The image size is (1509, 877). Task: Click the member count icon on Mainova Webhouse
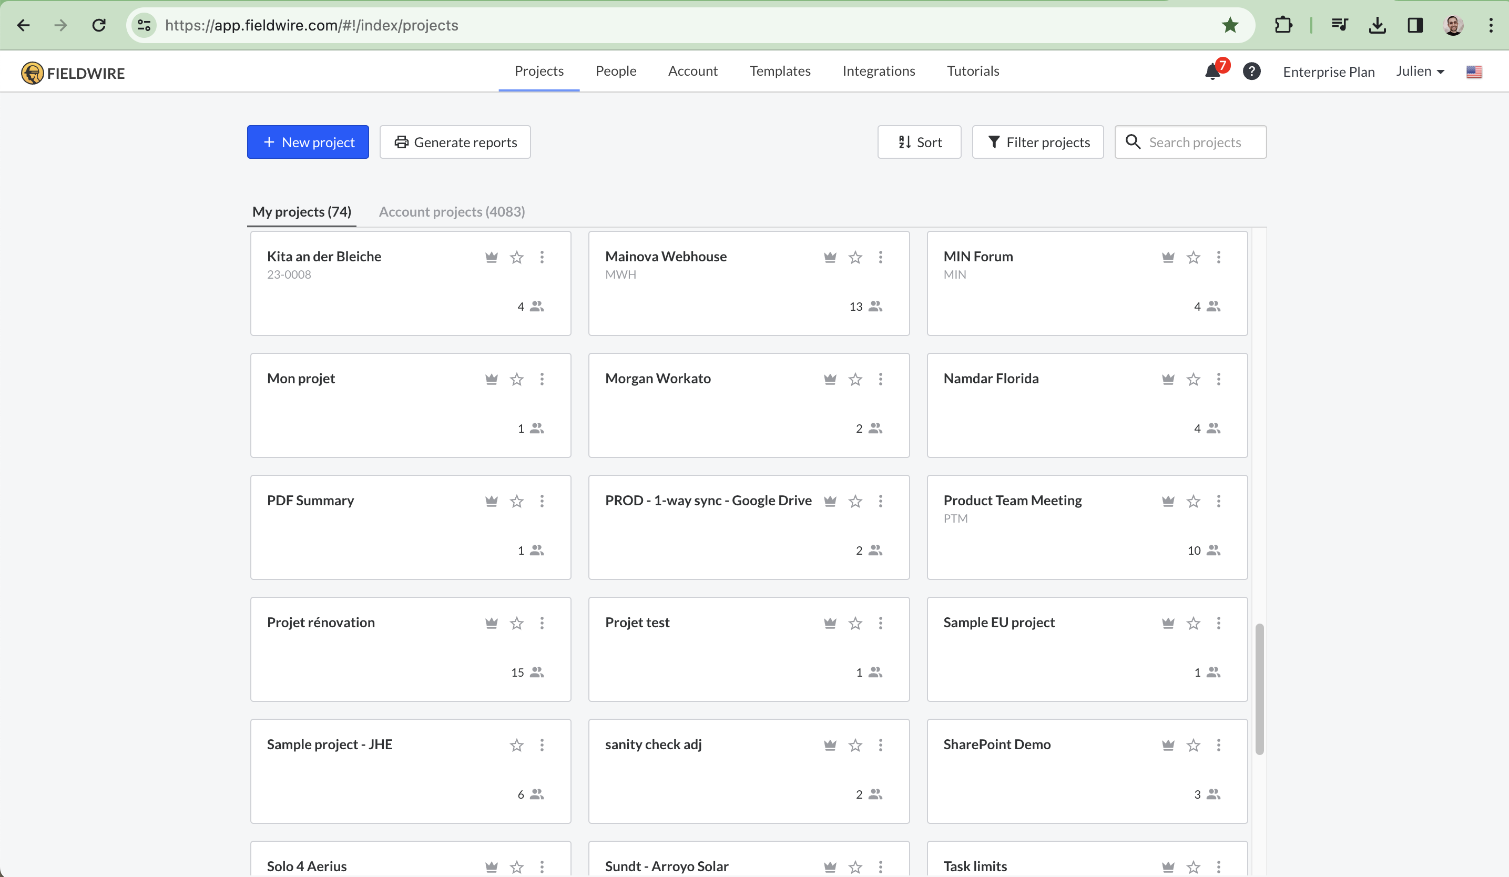pos(875,306)
